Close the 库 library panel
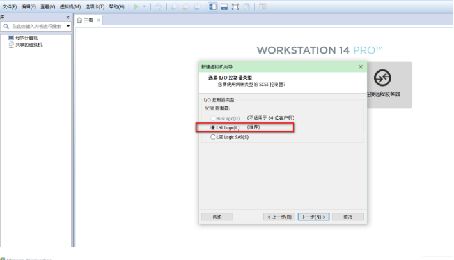 pos(68,17)
